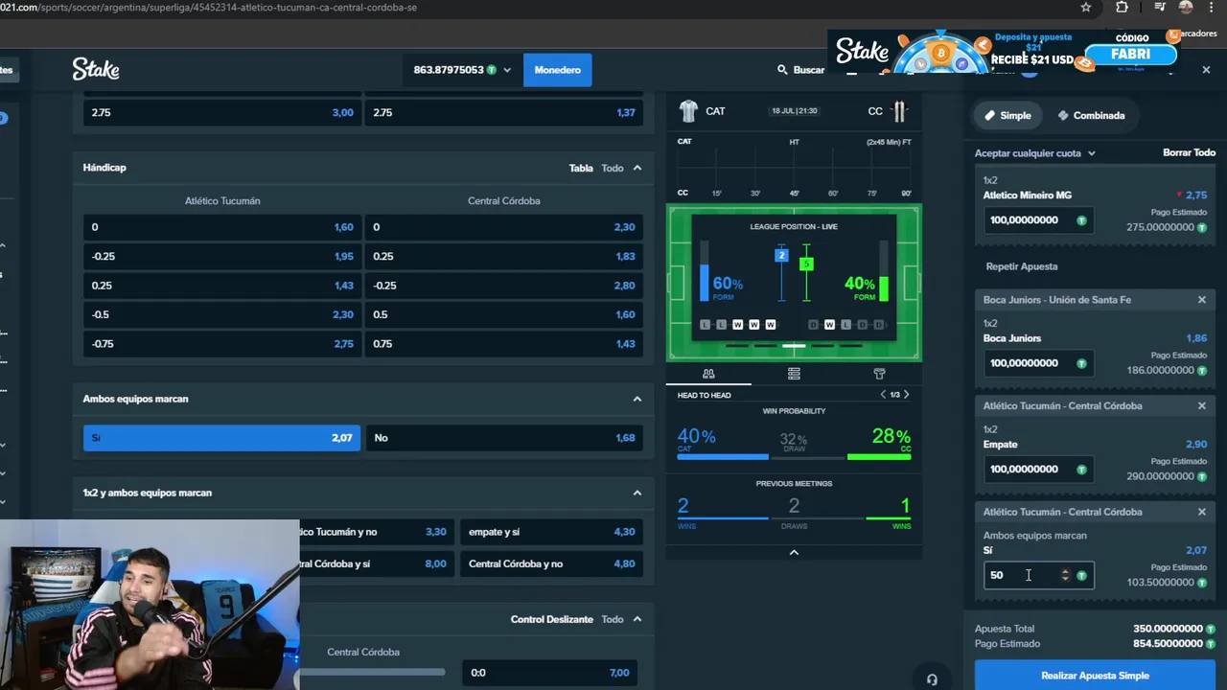The width and height of the screenshot is (1227, 690).
Task: Collapse the Ambos equipos marcan section
Action: (637, 399)
